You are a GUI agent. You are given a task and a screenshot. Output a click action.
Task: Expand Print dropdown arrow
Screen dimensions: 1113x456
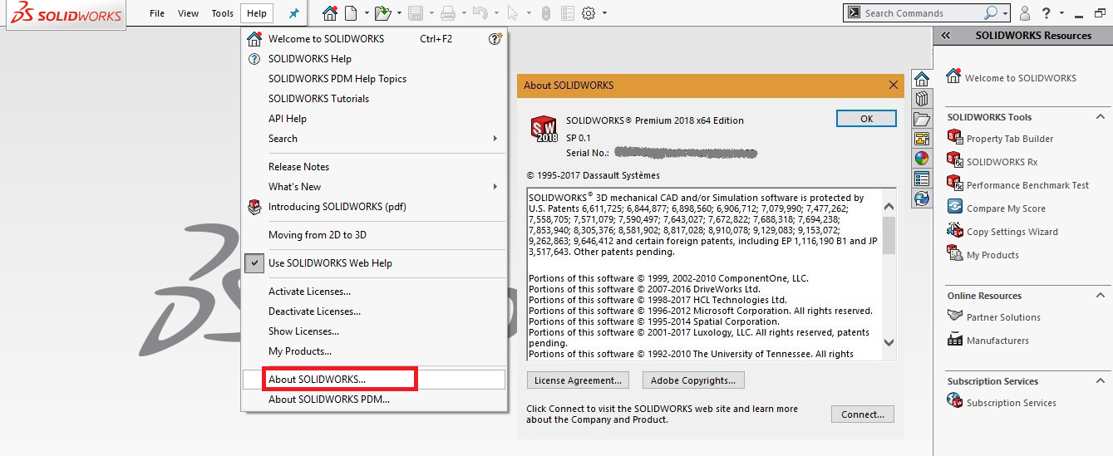pos(463,13)
